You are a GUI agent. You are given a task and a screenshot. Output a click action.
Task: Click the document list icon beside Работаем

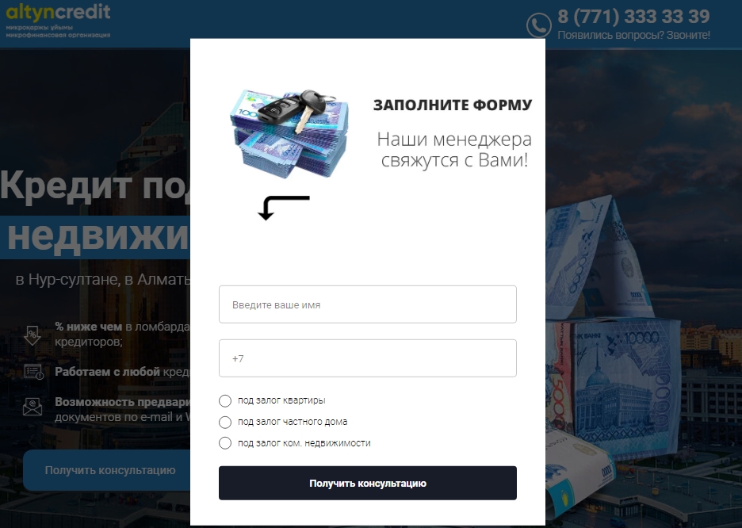point(33,372)
